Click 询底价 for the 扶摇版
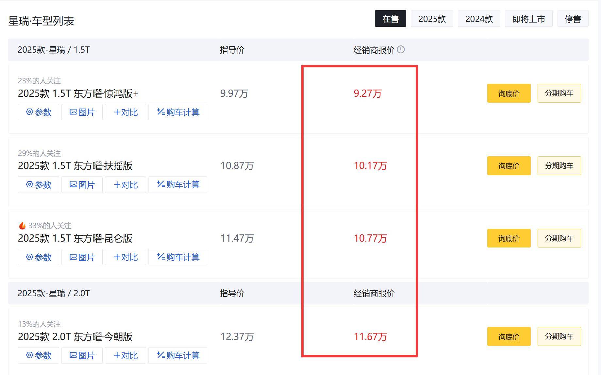 click(x=509, y=166)
